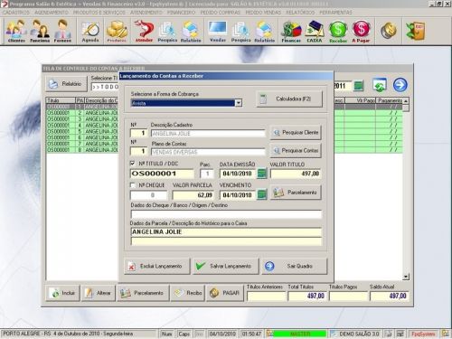The image size is (452, 339).
Task: Click the MASTER green status bar indicator
Action: [x=299, y=334]
